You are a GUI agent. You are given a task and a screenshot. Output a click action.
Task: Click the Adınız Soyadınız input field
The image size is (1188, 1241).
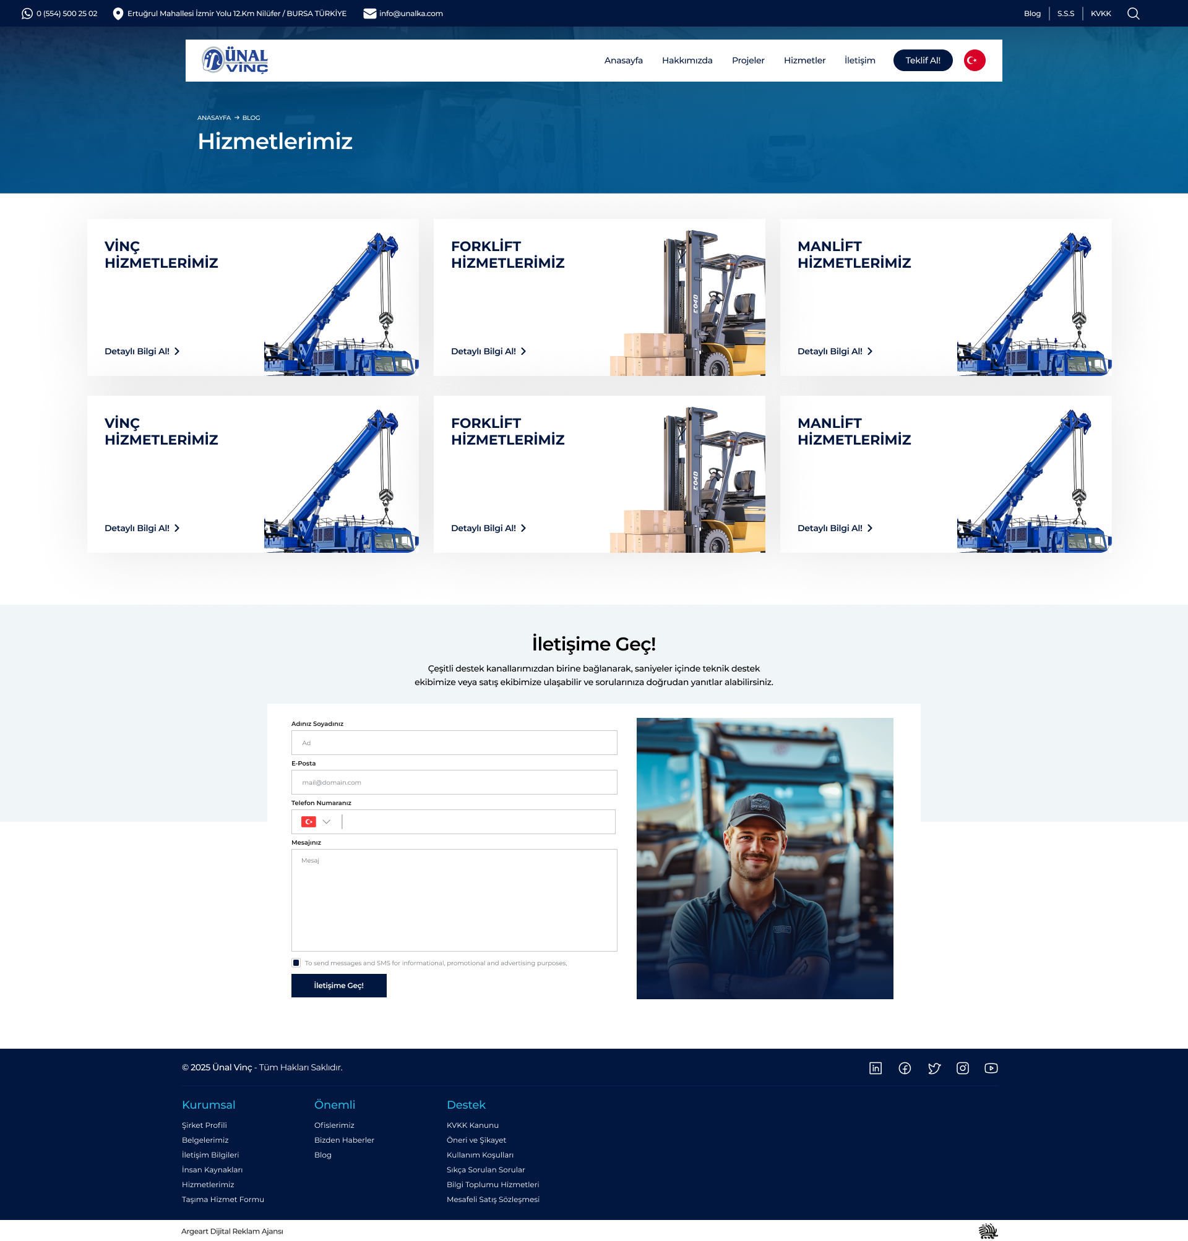(454, 743)
